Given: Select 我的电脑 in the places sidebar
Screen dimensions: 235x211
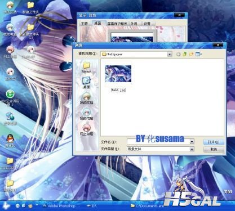Looking at the screenshot, I should coord(86,114).
